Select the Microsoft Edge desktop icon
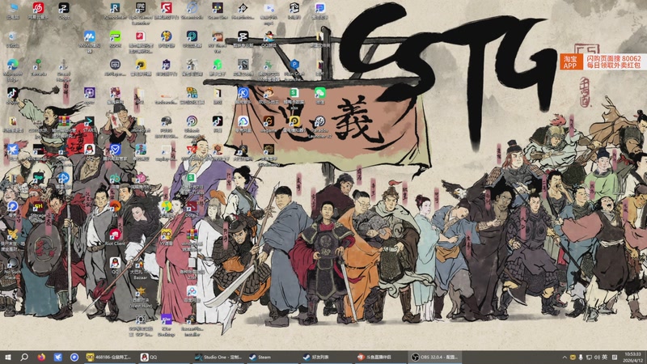Screen dimensions: 647x364 [12, 70]
